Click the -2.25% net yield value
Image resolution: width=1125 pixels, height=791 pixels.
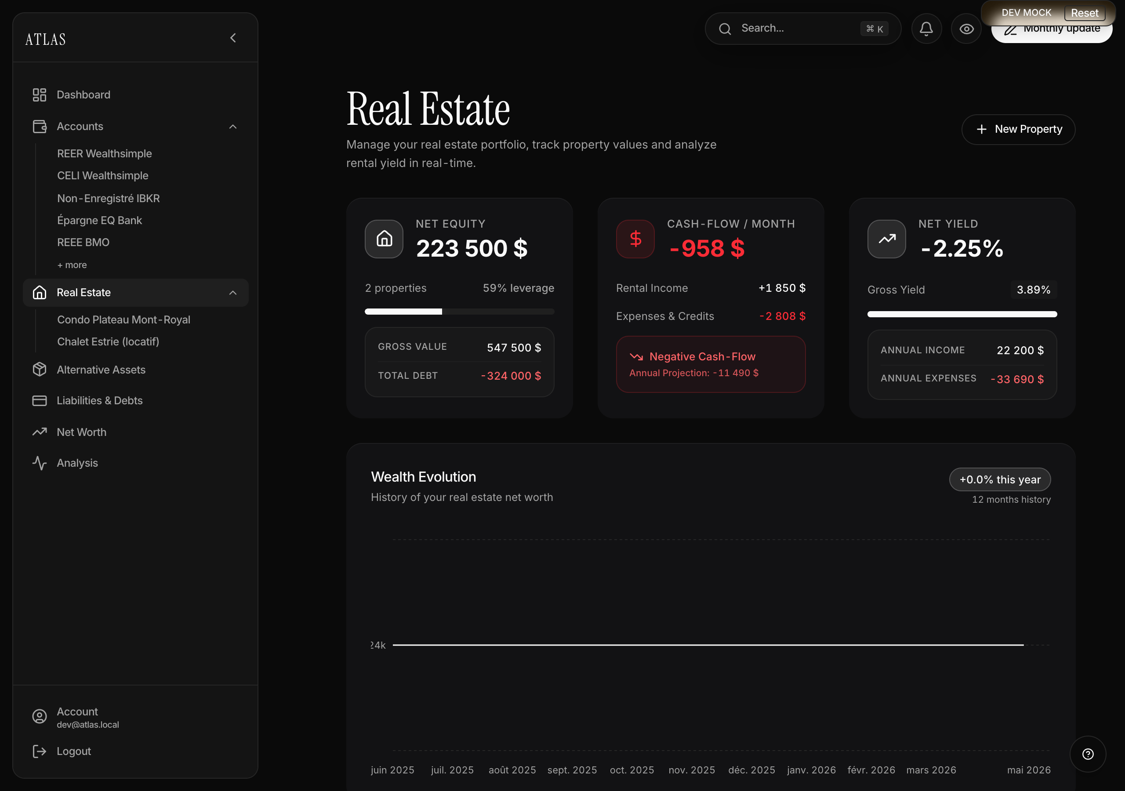coord(962,248)
